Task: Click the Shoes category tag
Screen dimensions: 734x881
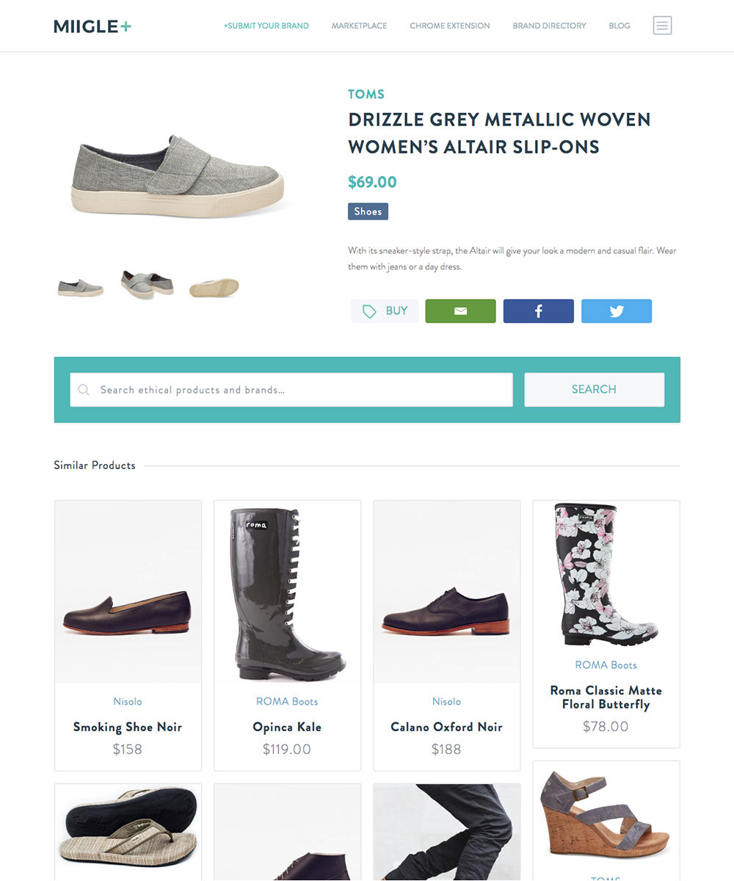Action: pyautogui.click(x=368, y=211)
